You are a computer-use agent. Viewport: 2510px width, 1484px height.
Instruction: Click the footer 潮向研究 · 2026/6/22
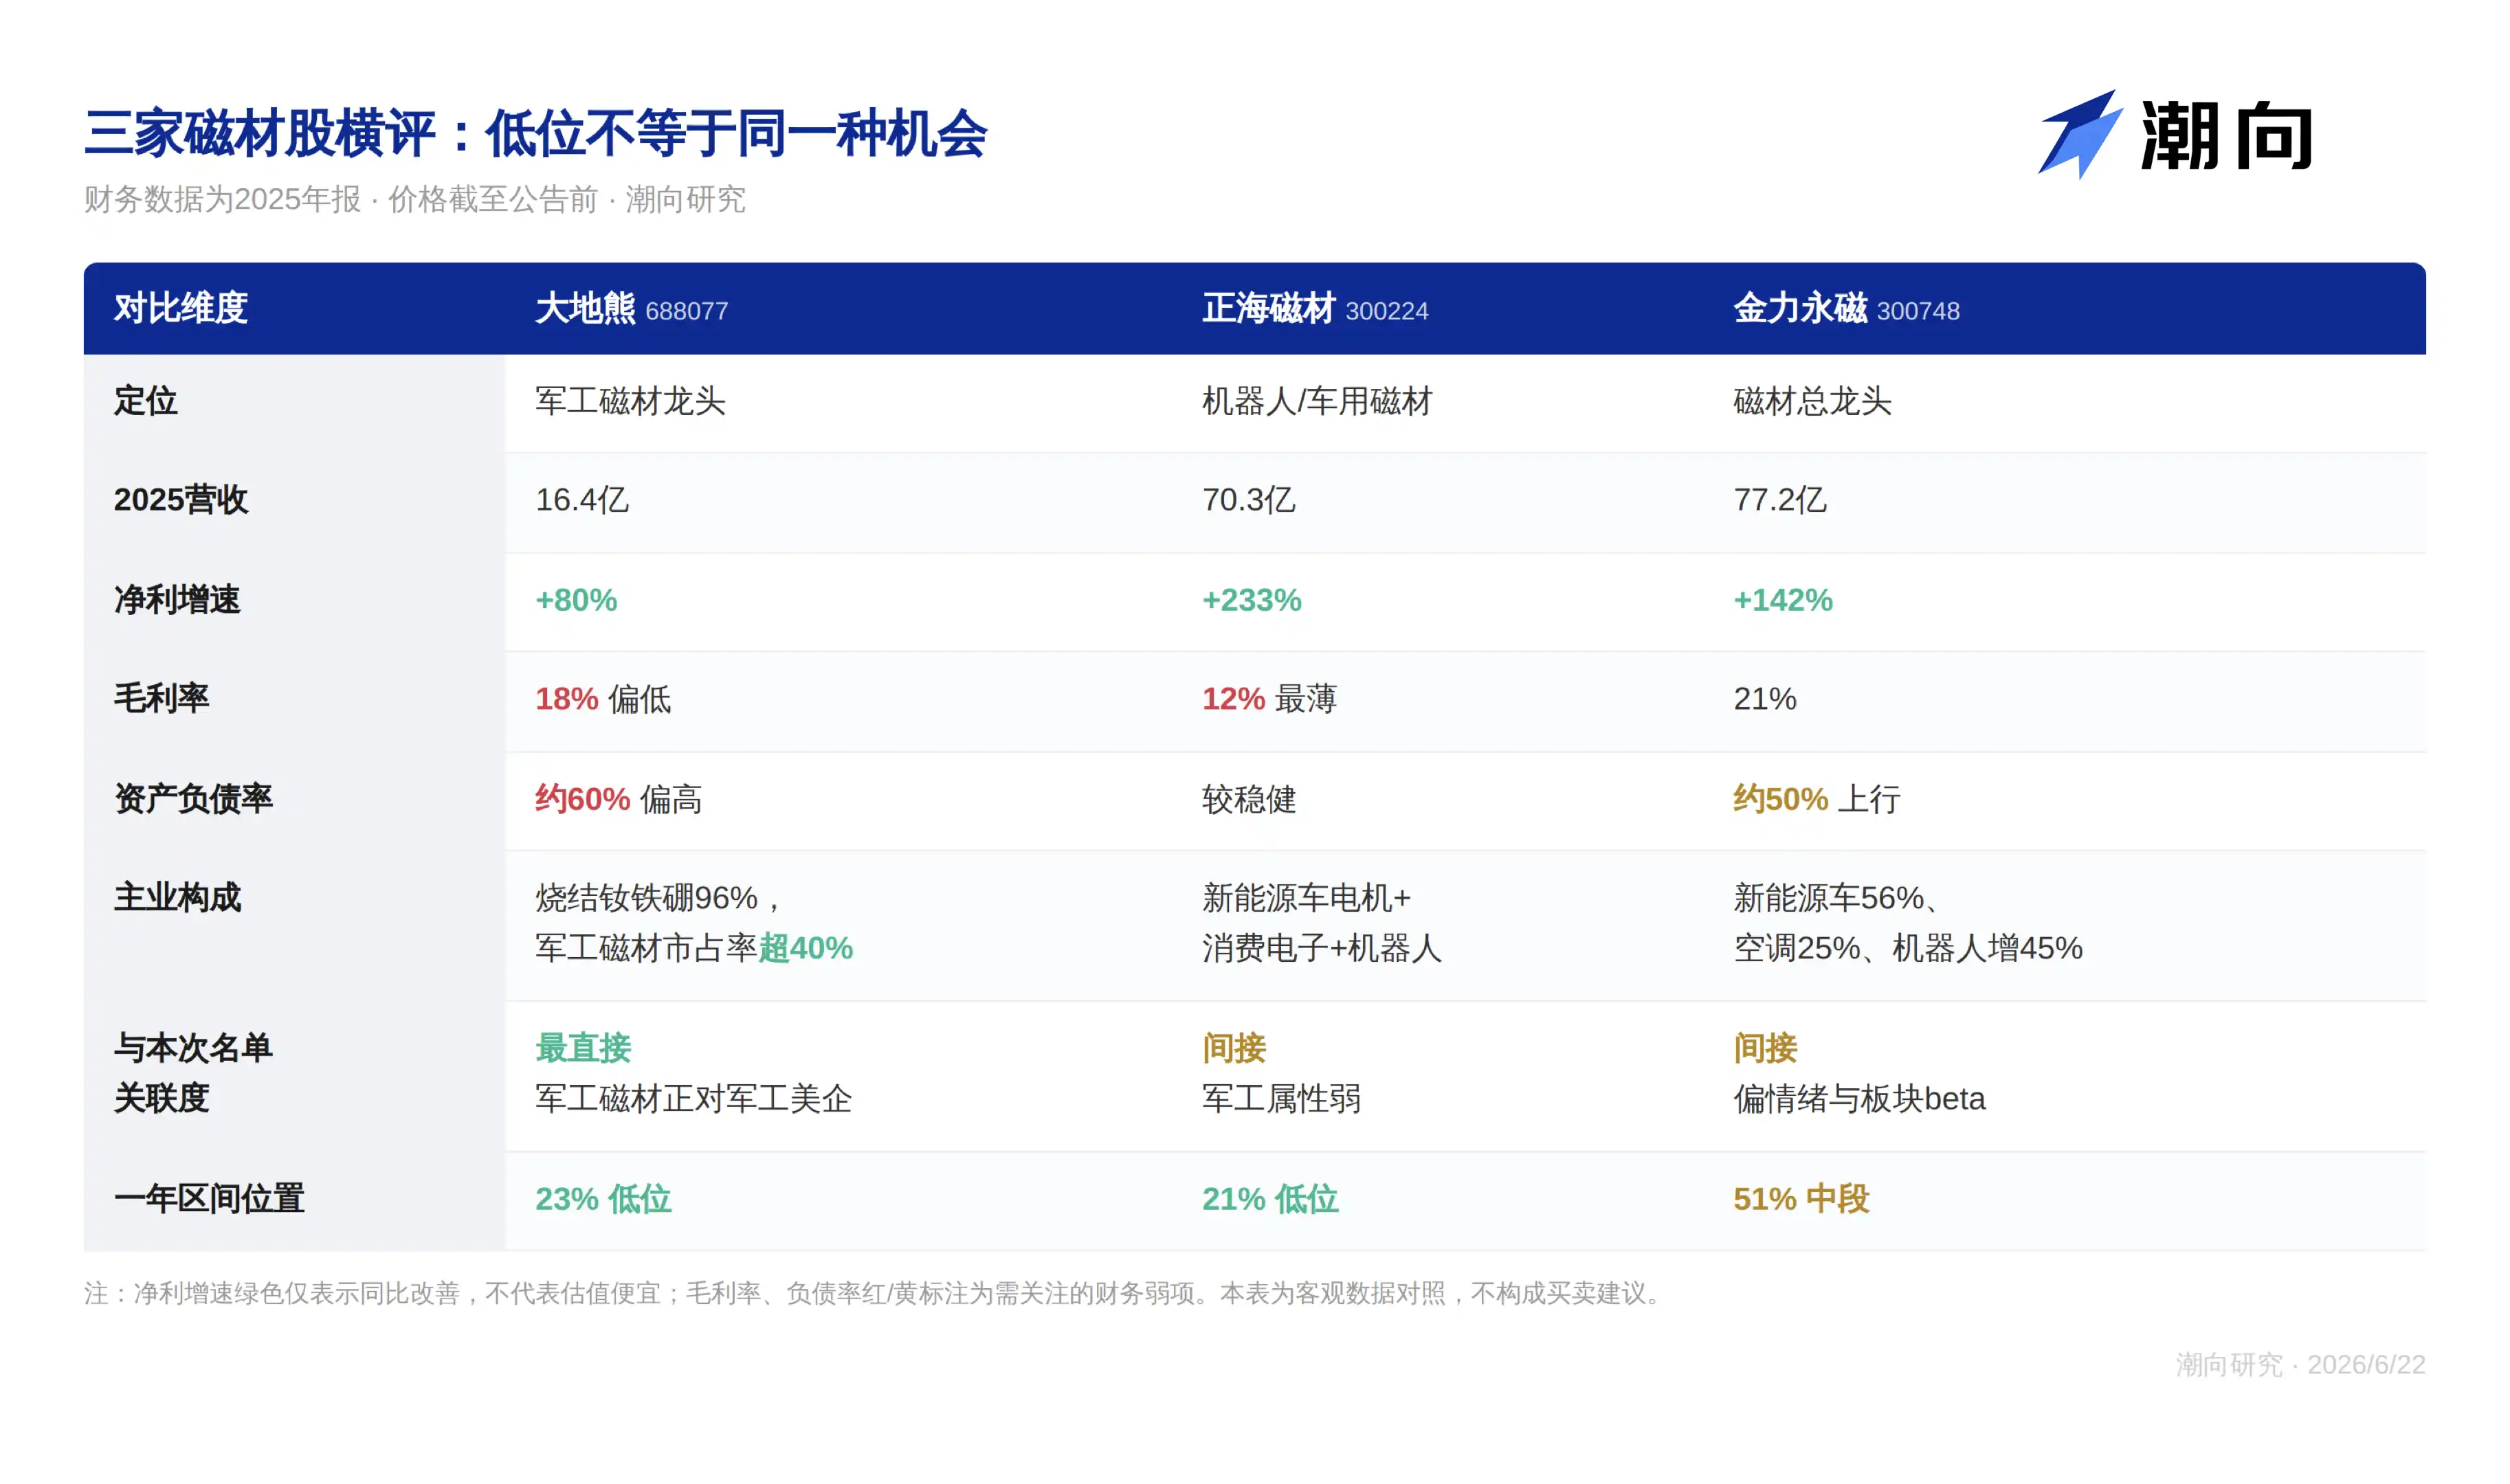pyautogui.click(x=2300, y=1365)
